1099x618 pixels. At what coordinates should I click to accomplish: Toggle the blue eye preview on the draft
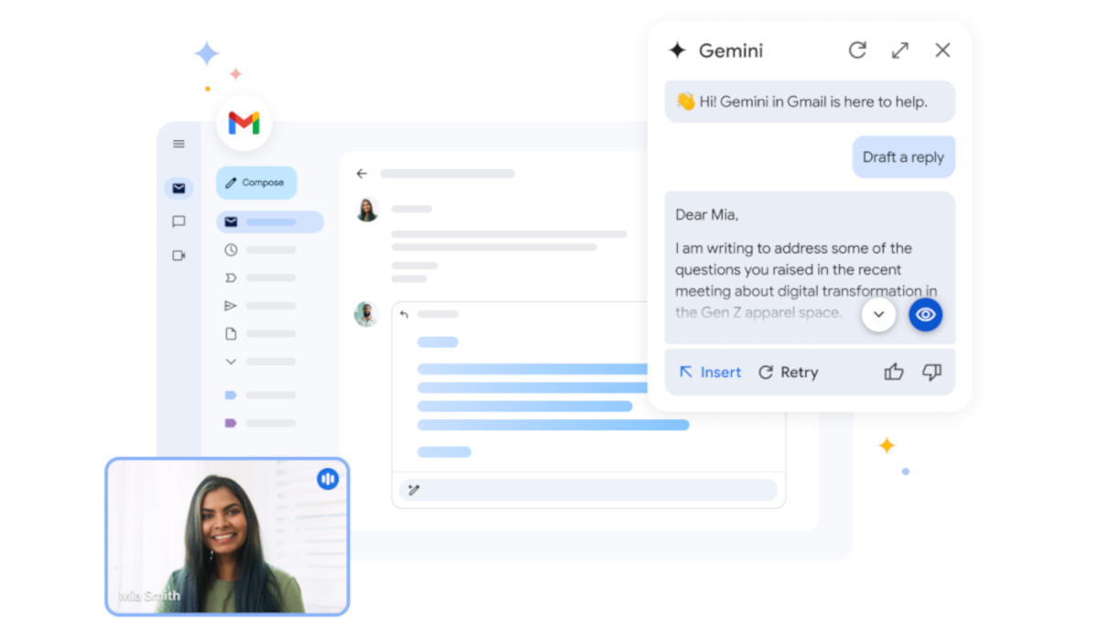[x=926, y=314]
